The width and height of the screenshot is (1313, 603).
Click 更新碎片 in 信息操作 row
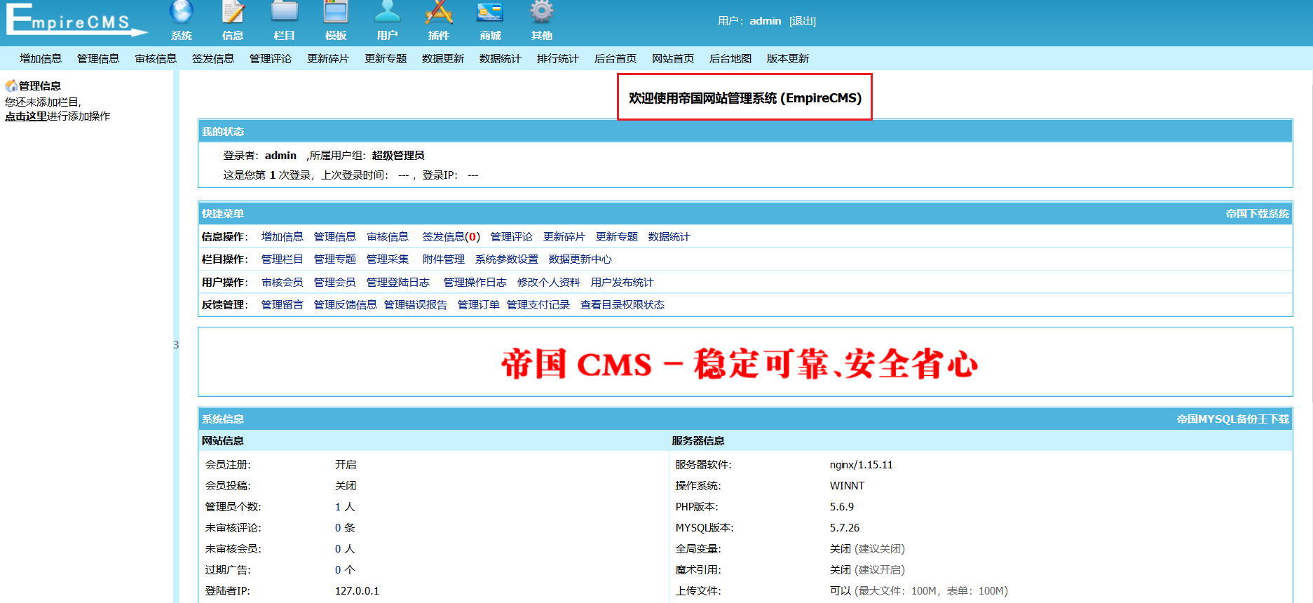coord(564,237)
